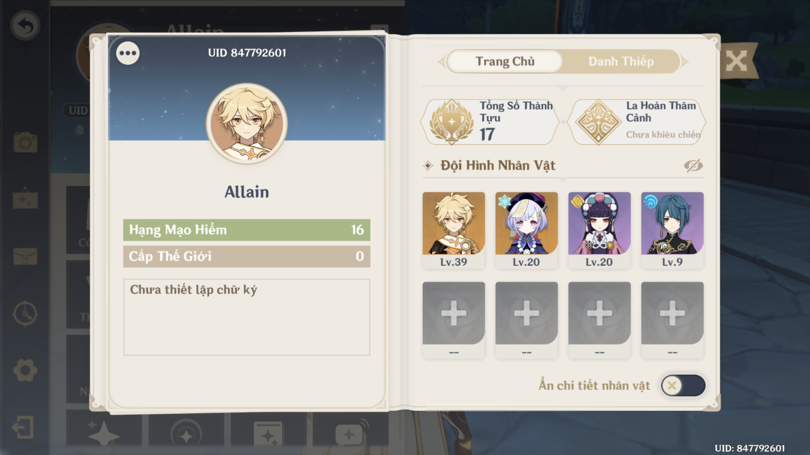Click the back arrow icon
This screenshot has width=810, height=455.
coord(25,25)
